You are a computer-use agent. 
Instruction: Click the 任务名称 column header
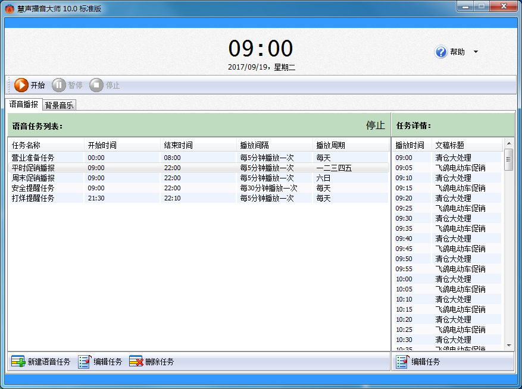tap(27, 145)
